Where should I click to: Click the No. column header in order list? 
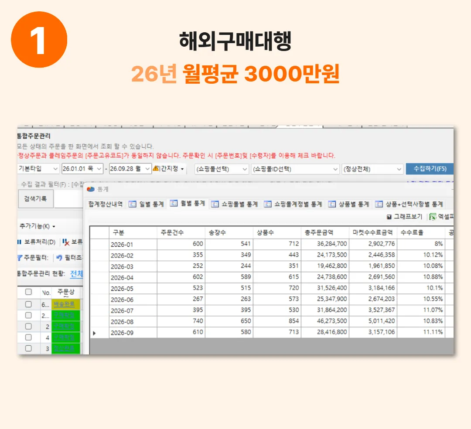(x=46, y=293)
